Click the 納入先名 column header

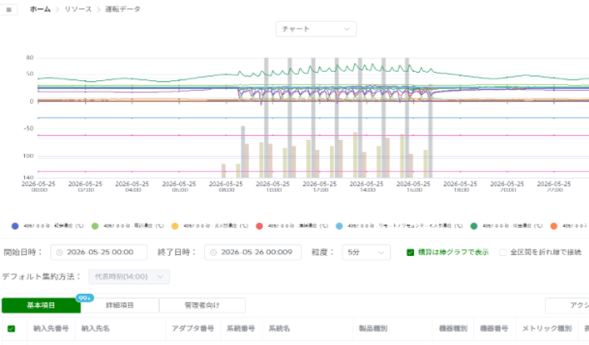tap(95, 329)
